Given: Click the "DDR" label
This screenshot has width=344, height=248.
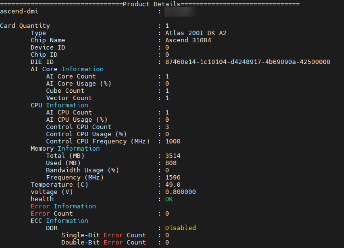Looking at the screenshot, I should point(52,228).
